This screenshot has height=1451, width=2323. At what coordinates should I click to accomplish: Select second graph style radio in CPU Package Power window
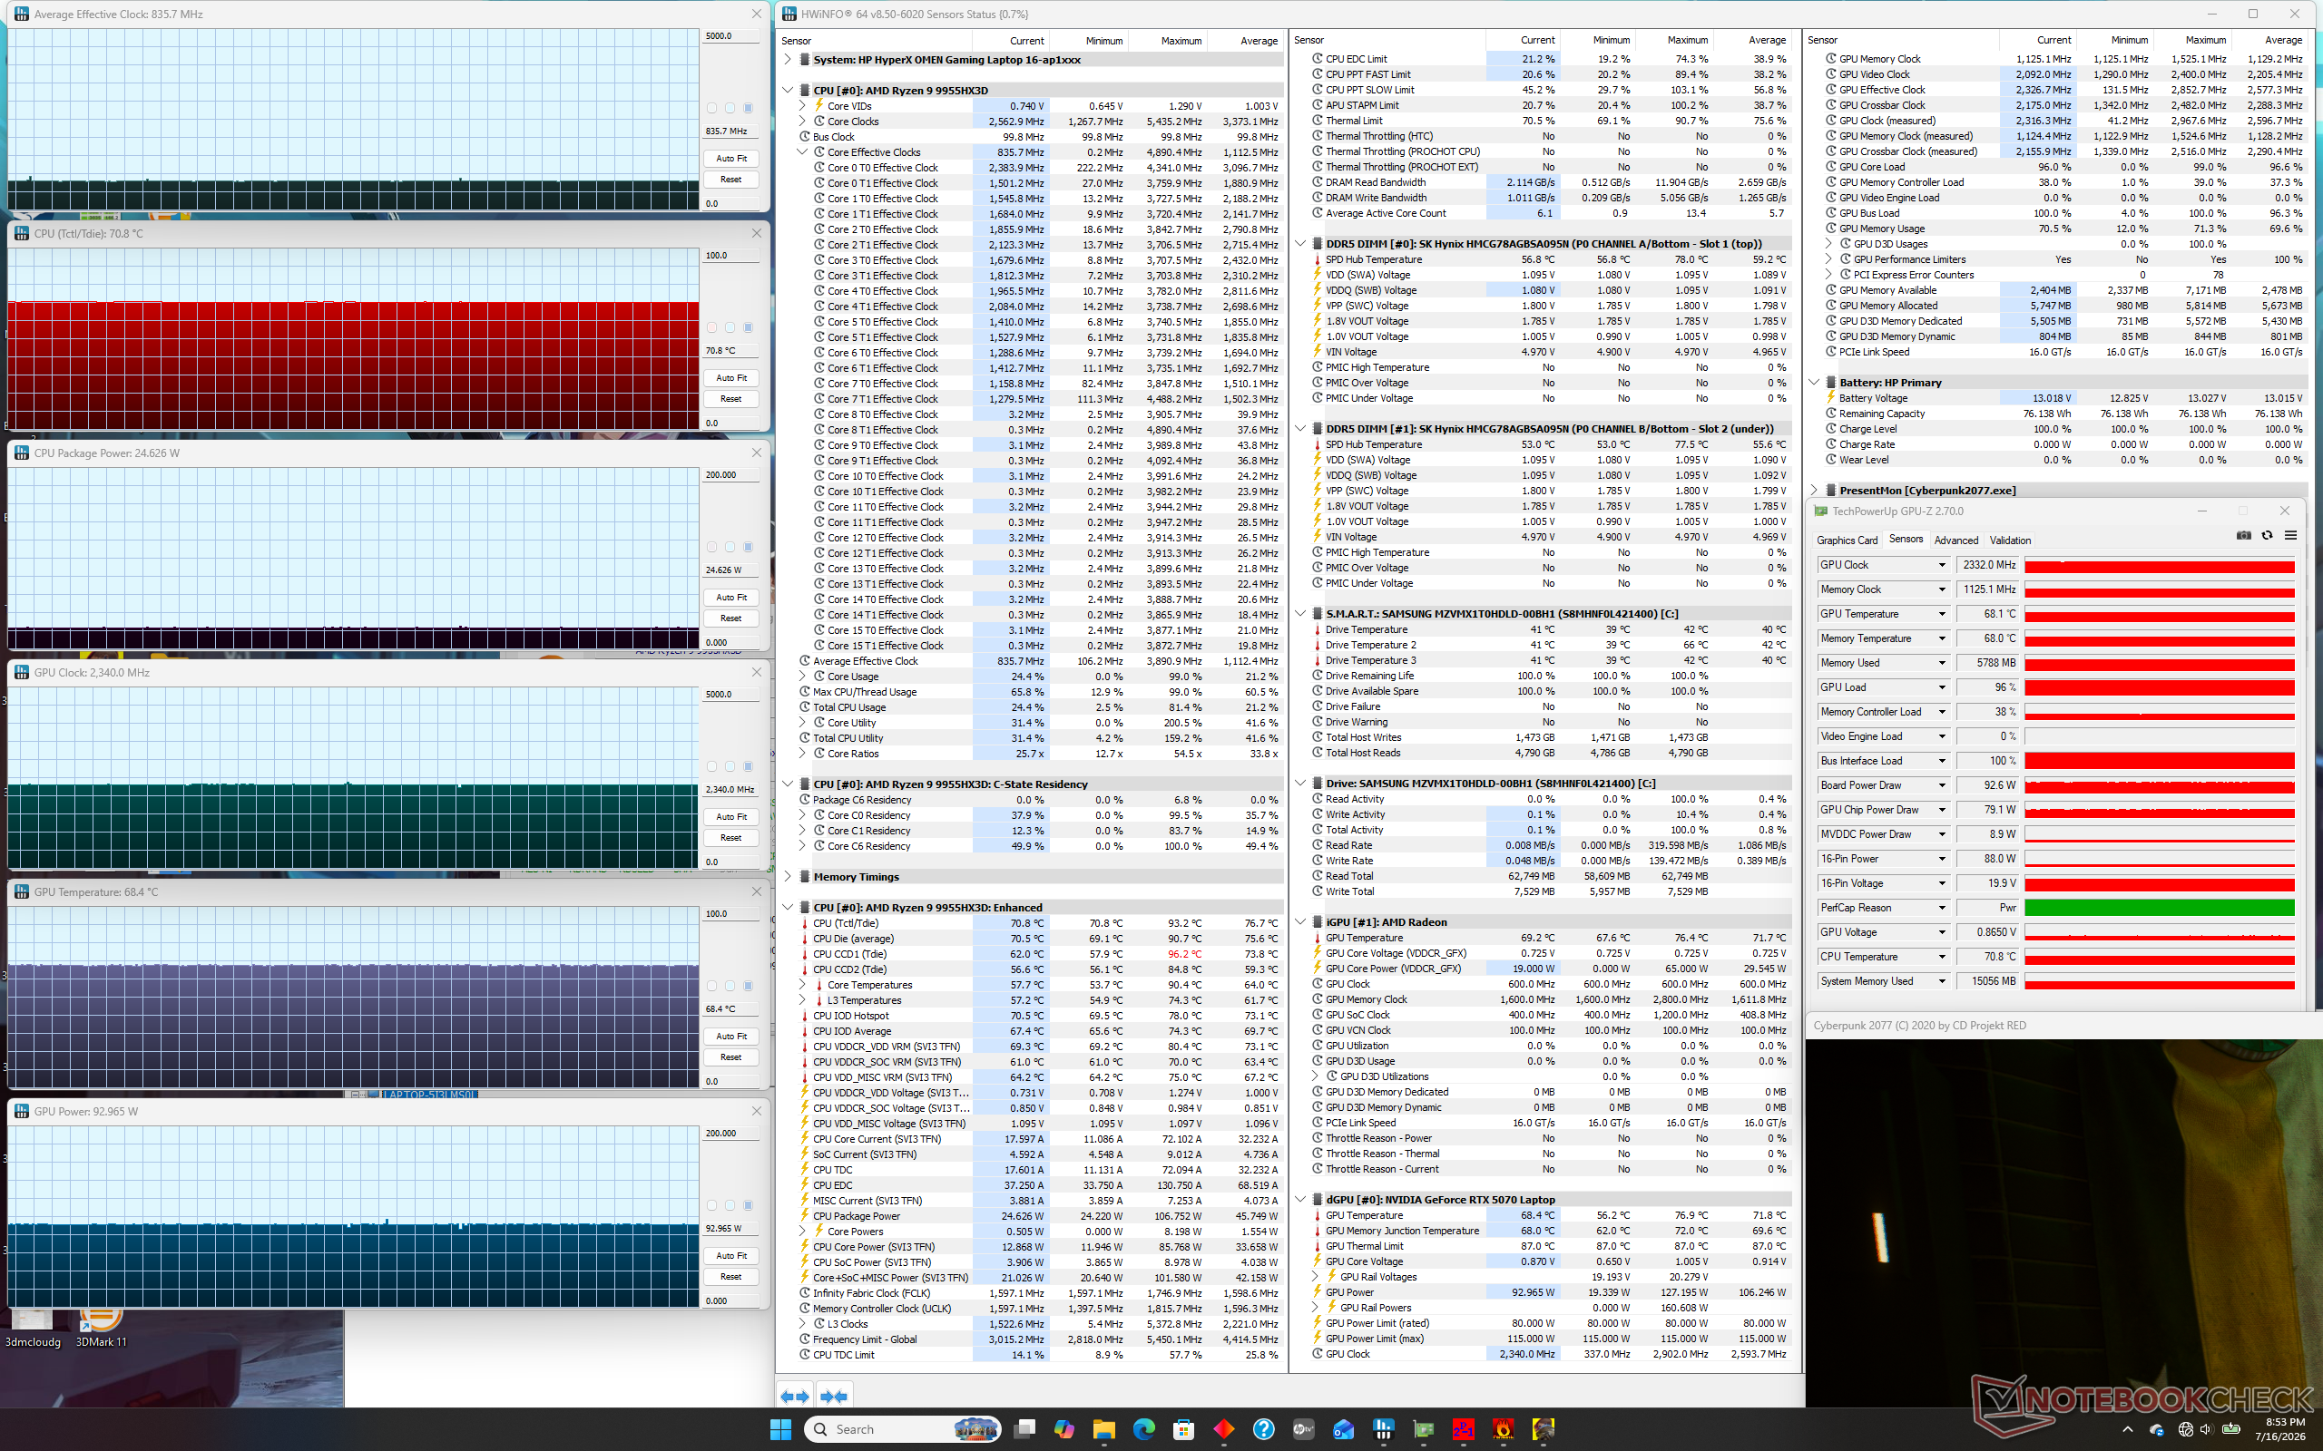click(x=730, y=547)
